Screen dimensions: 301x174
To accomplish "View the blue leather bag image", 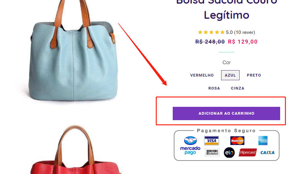I will pyautogui.click(x=73, y=50).
